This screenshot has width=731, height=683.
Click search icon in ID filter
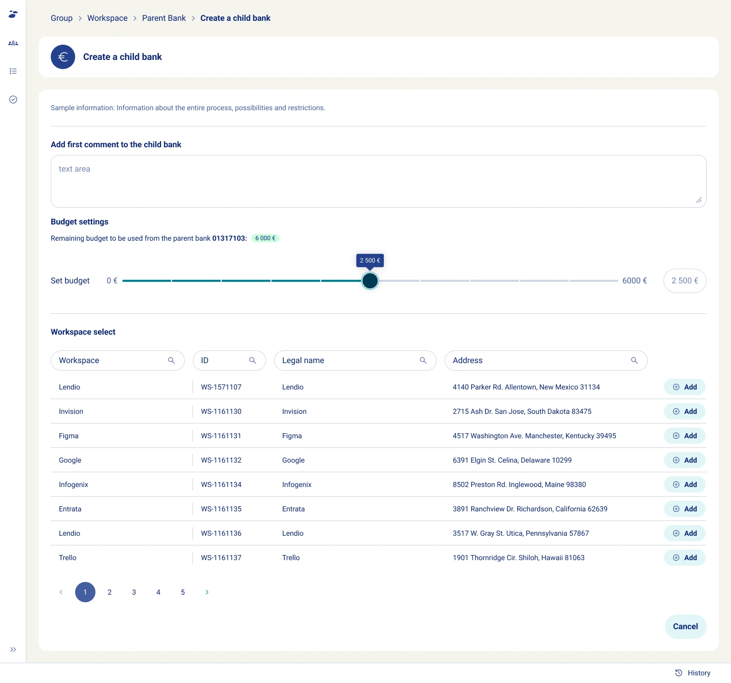click(x=253, y=361)
